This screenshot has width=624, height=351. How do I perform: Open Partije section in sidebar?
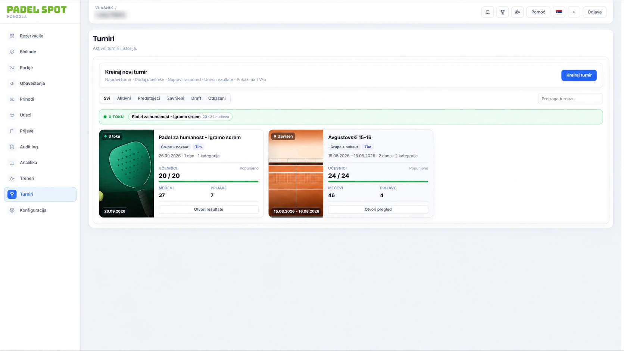click(40, 68)
